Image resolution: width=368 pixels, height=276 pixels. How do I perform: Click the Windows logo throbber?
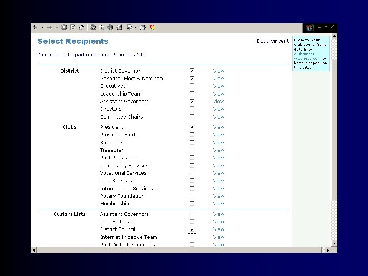[310, 28]
